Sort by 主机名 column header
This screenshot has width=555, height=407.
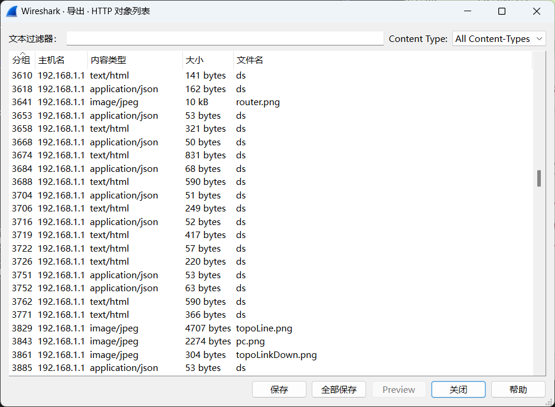pos(51,60)
